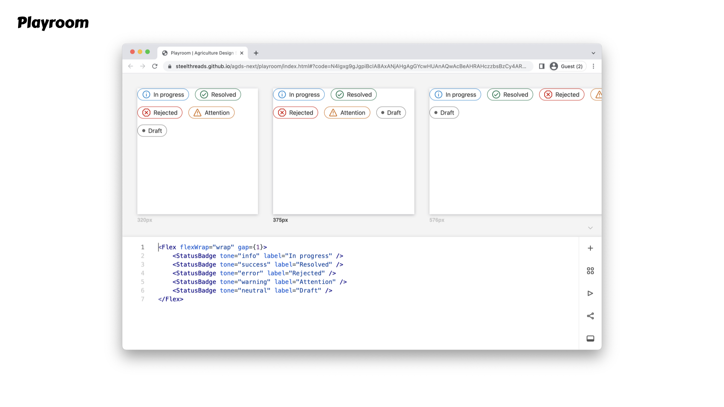The width and height of the screenshot is (724, 407).
Task: Toggle the browser side panel icon
Action: [541, 66]
